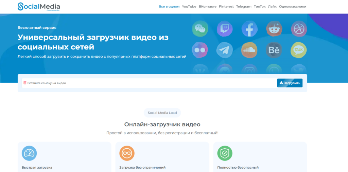Viewport: 348px width, 172px height.
Task: Click the SocialMedia downloader logo
Action: [x=39, y=7]
